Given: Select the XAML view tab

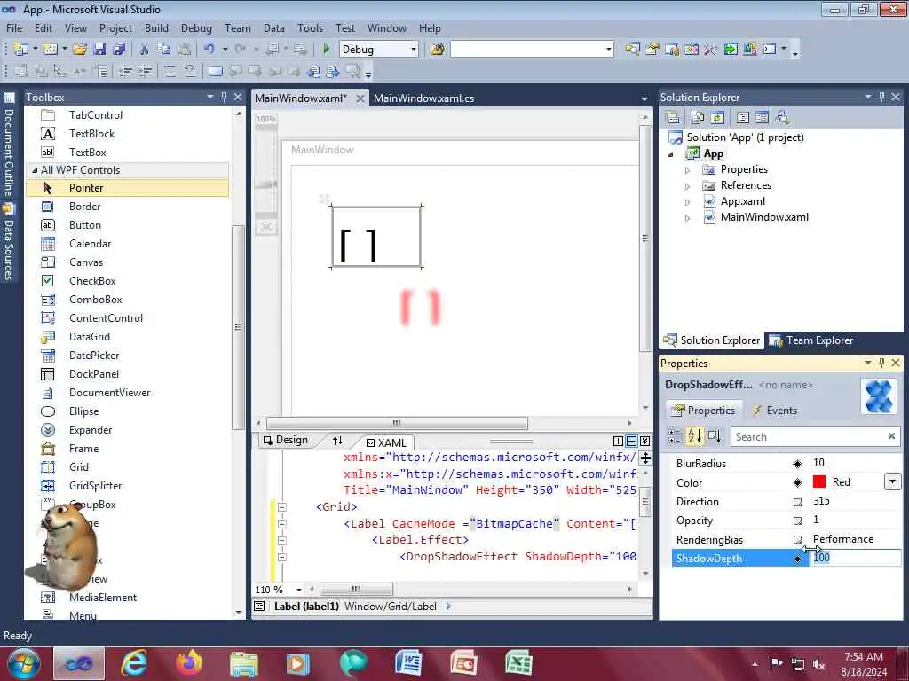Looking at the screenshot, I should (386, 442).
